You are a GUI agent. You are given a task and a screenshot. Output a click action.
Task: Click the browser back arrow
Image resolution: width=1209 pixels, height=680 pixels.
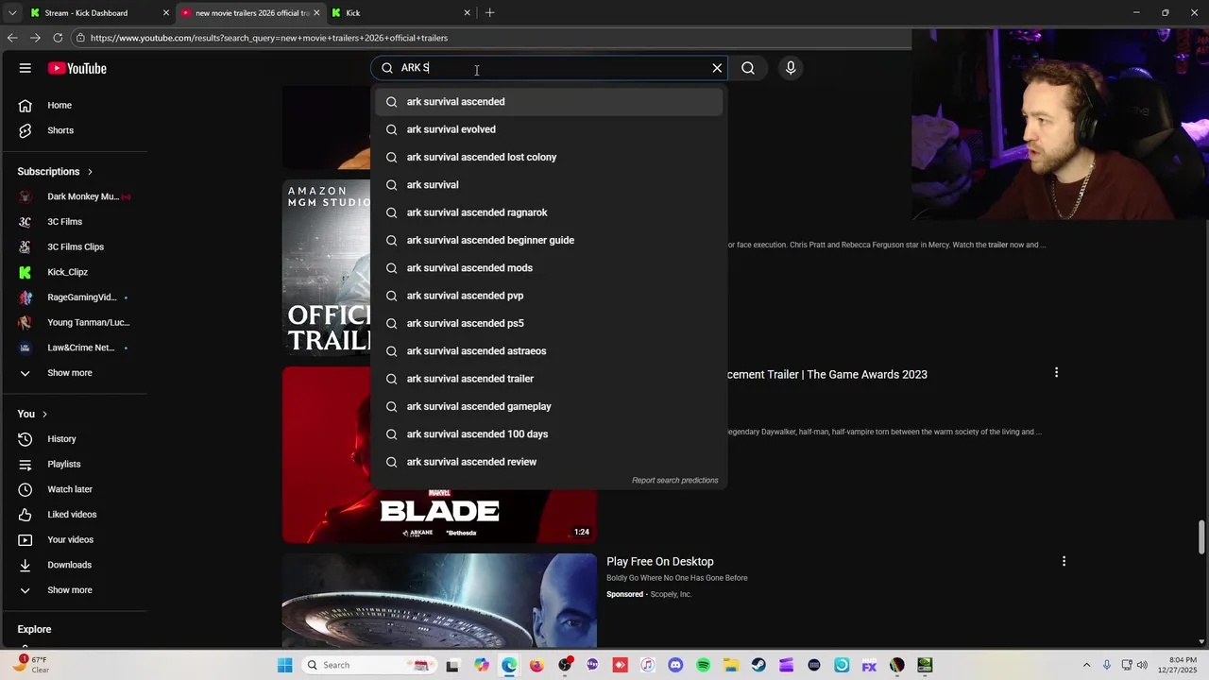12,38
